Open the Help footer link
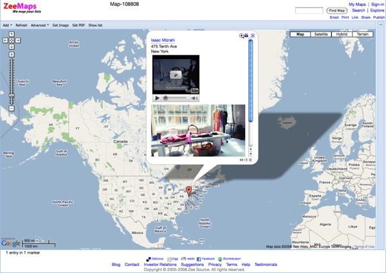Image resolution: width=386 pixels, height=273 pixels. (246, 265)
